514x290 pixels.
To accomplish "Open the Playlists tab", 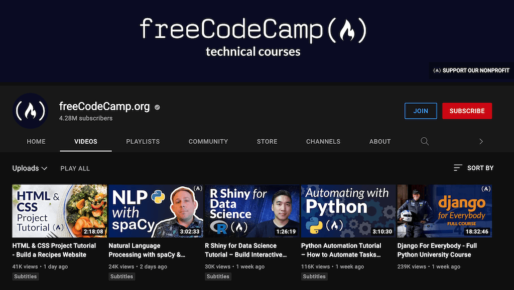I will point(143,142).
